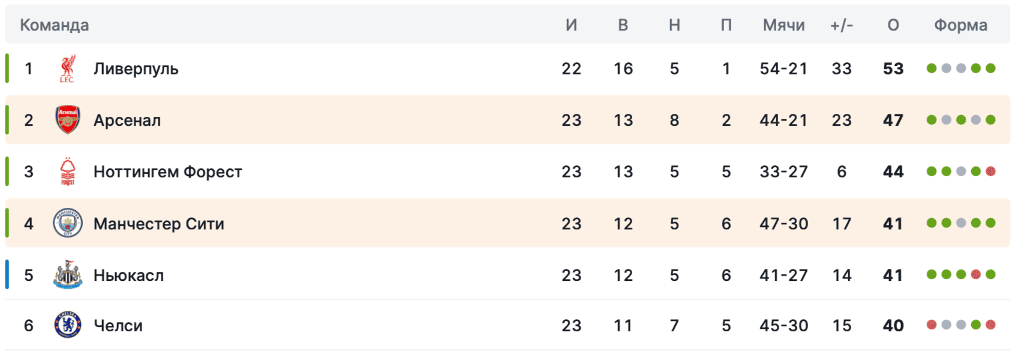Open the Манчестер Сити team link
Image resolution: width=1015 pixels, height=351 pixels.
pyautogui.click(x=158, y=223)
